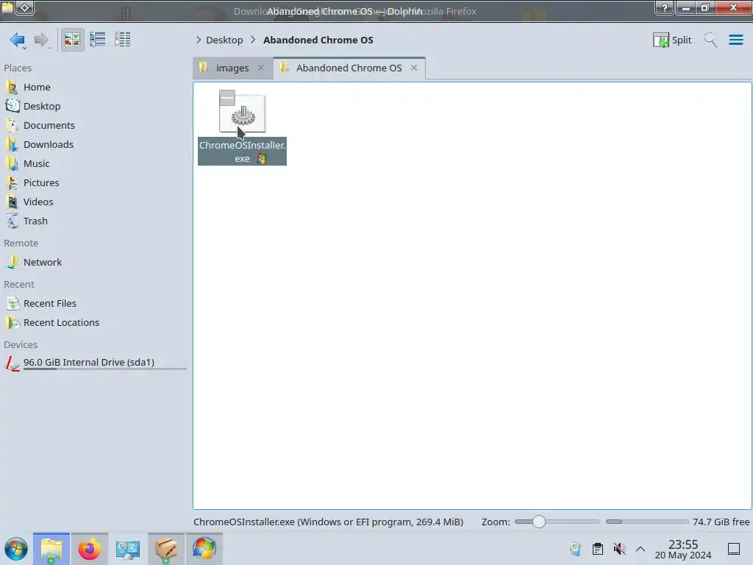Image resolution: width=753 pixels, height=565 pixels.
Task: Expand hidden system tray icons
Action: point(640,549)
